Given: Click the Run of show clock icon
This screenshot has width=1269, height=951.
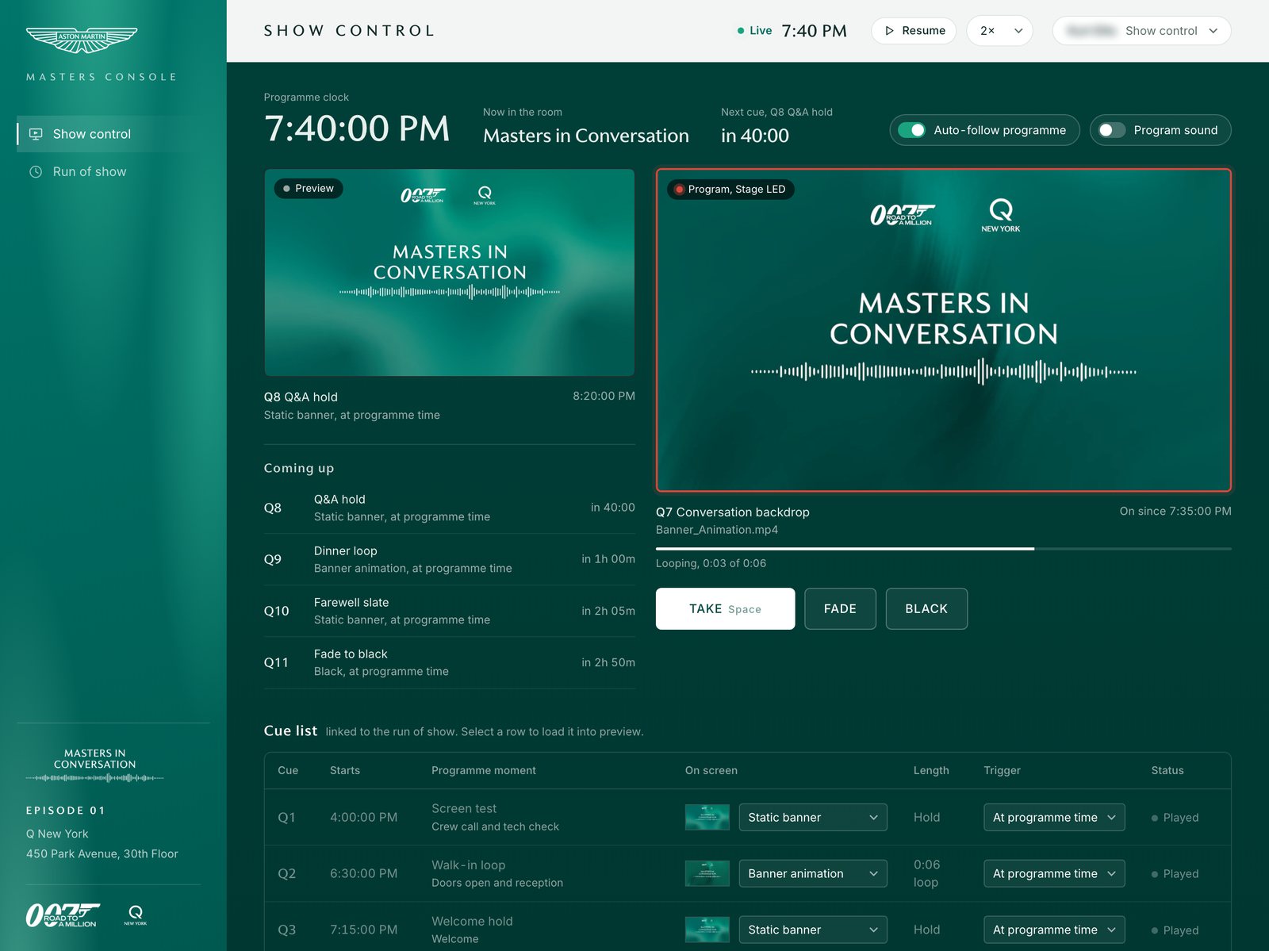Looking at the screenshot, I should pos(36,171).
